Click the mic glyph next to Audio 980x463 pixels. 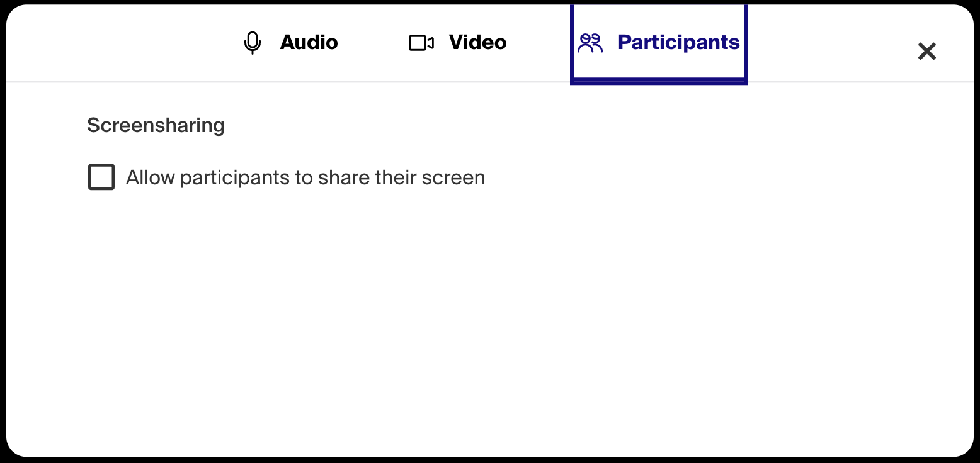click(252, 43)
